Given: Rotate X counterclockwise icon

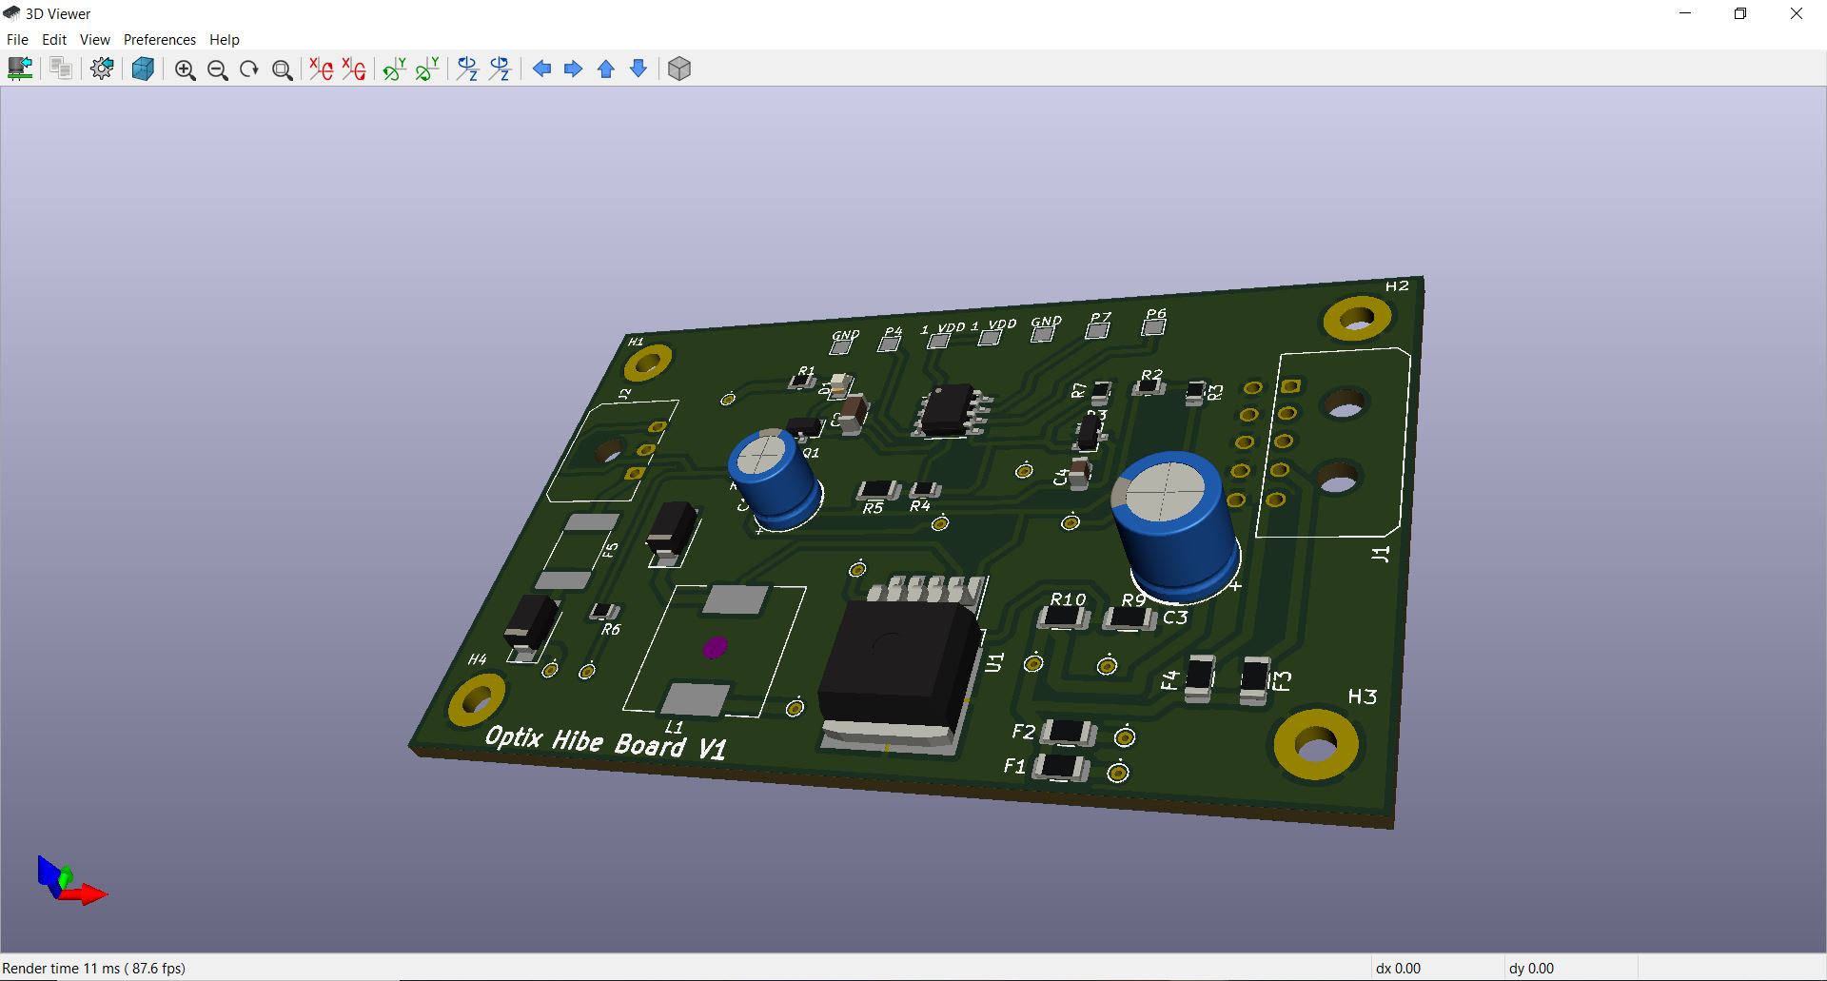Looking at the screenshot, I should [353, 69].
